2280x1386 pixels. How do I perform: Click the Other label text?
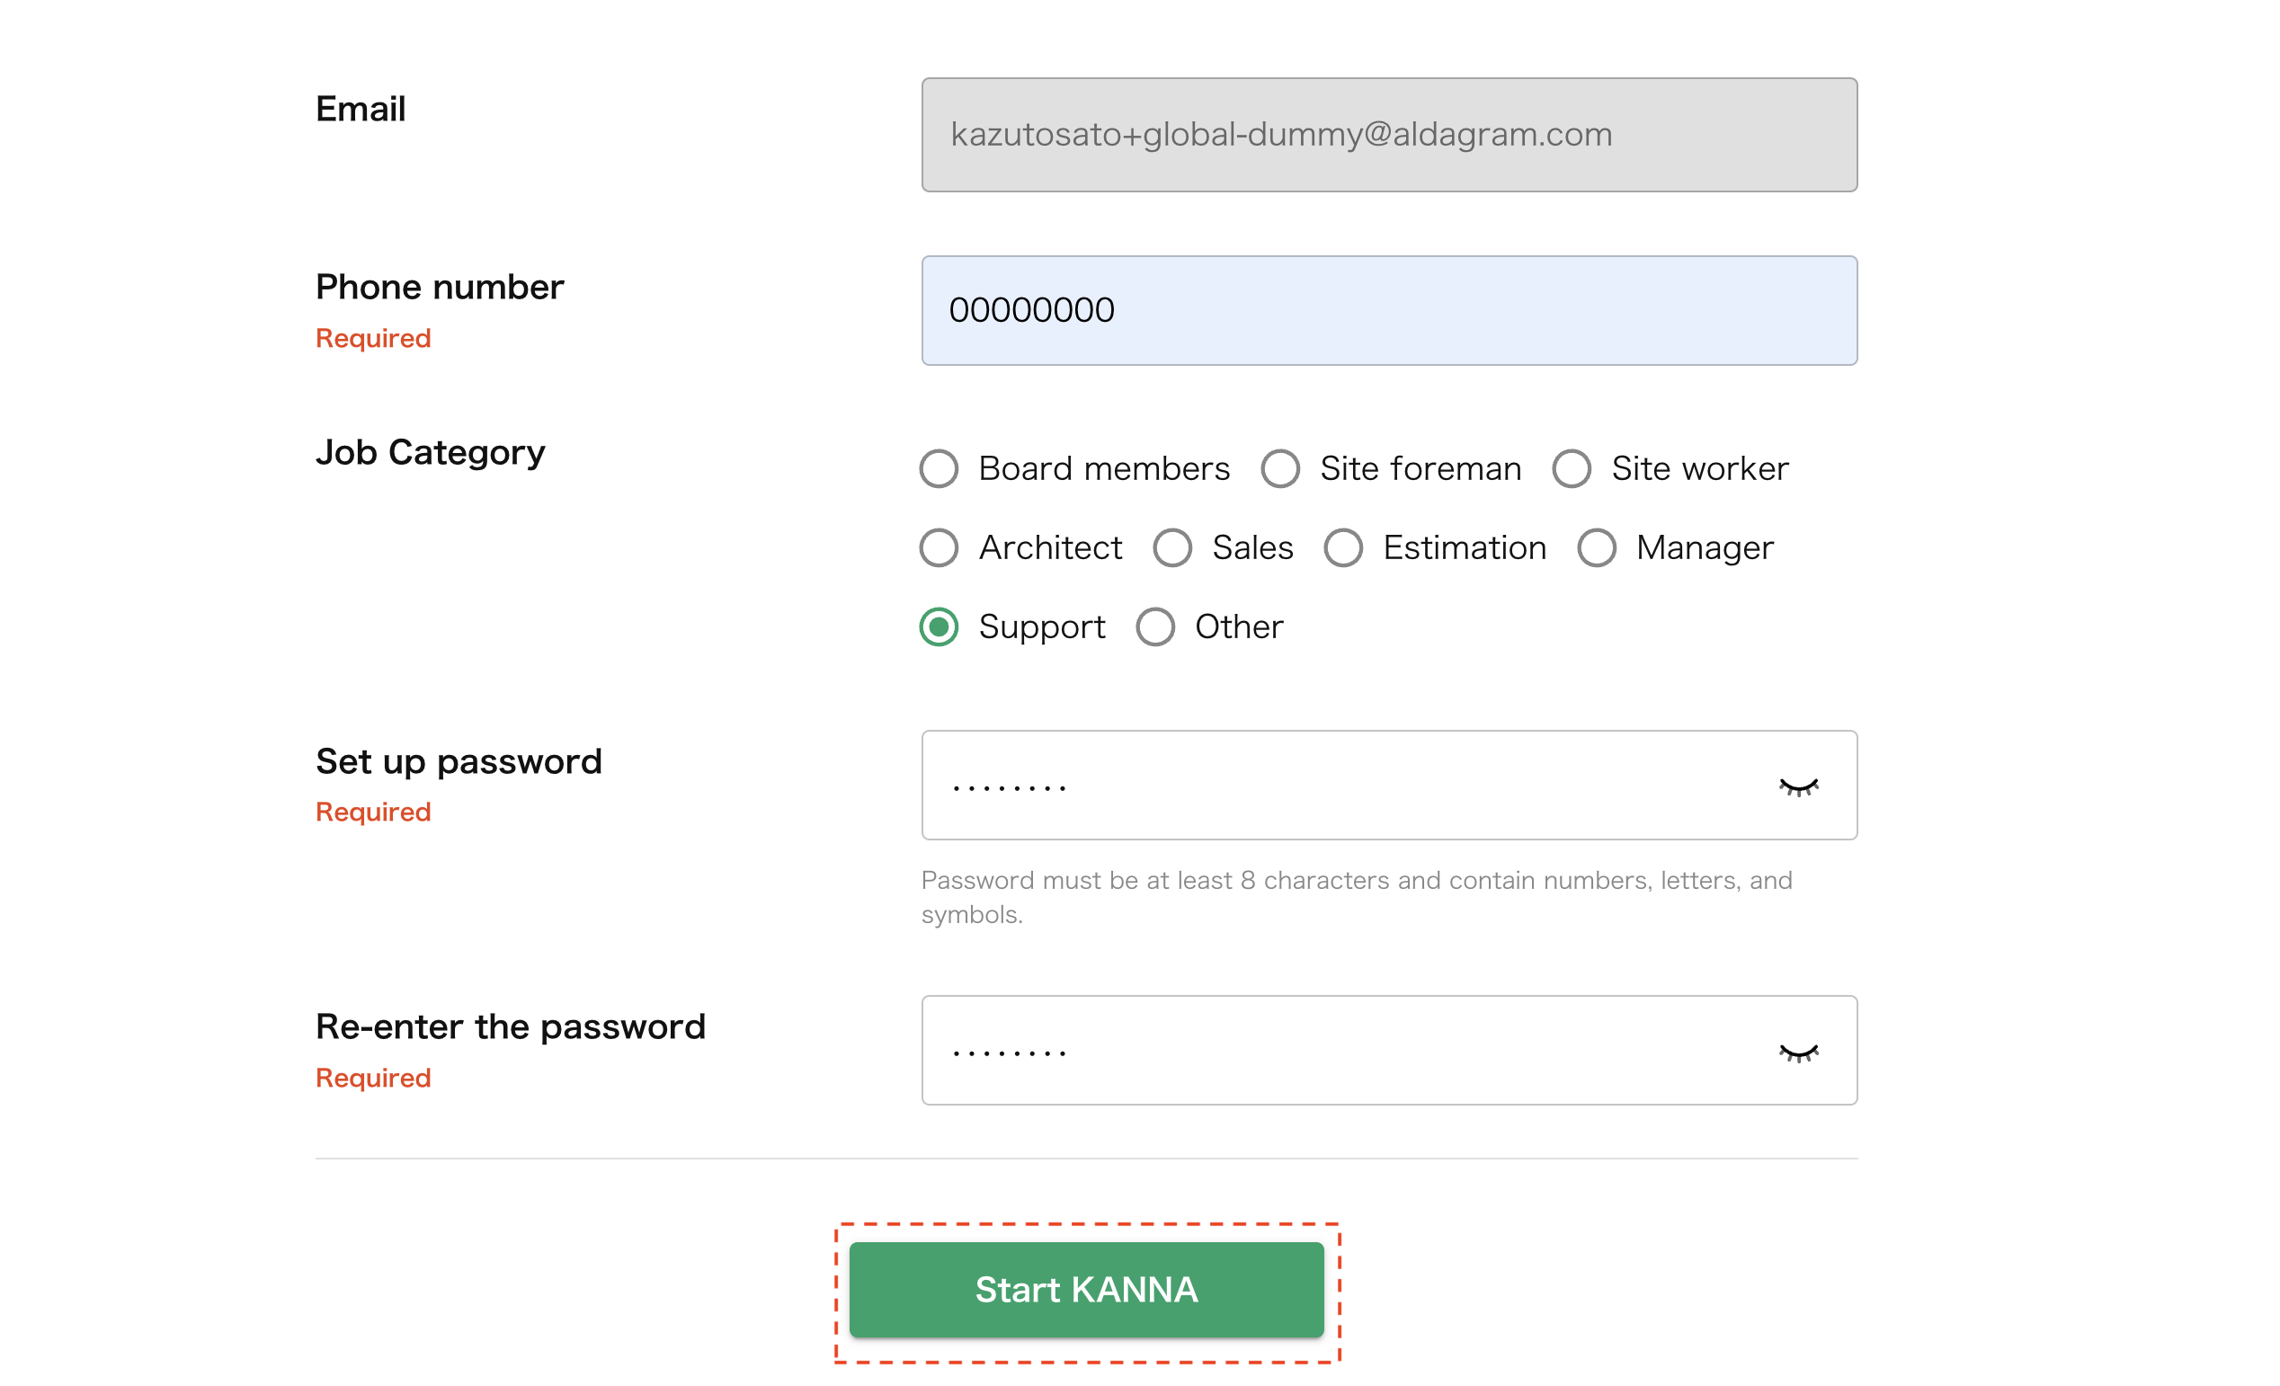point(1239,627)
